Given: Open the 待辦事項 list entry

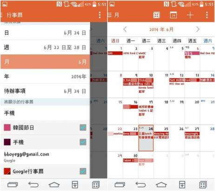Looking at the screenshot, I should pyautogui.click(x=45, y=91).
